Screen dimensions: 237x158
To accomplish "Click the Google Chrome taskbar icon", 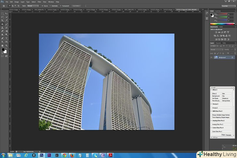I will (64, 155).
